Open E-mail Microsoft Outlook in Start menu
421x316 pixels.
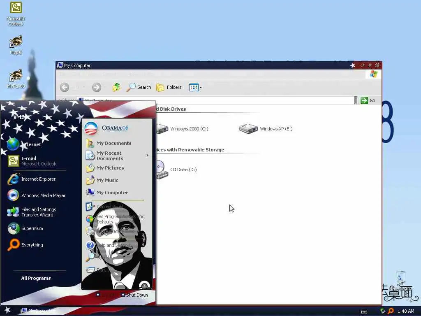click(32, 161)
